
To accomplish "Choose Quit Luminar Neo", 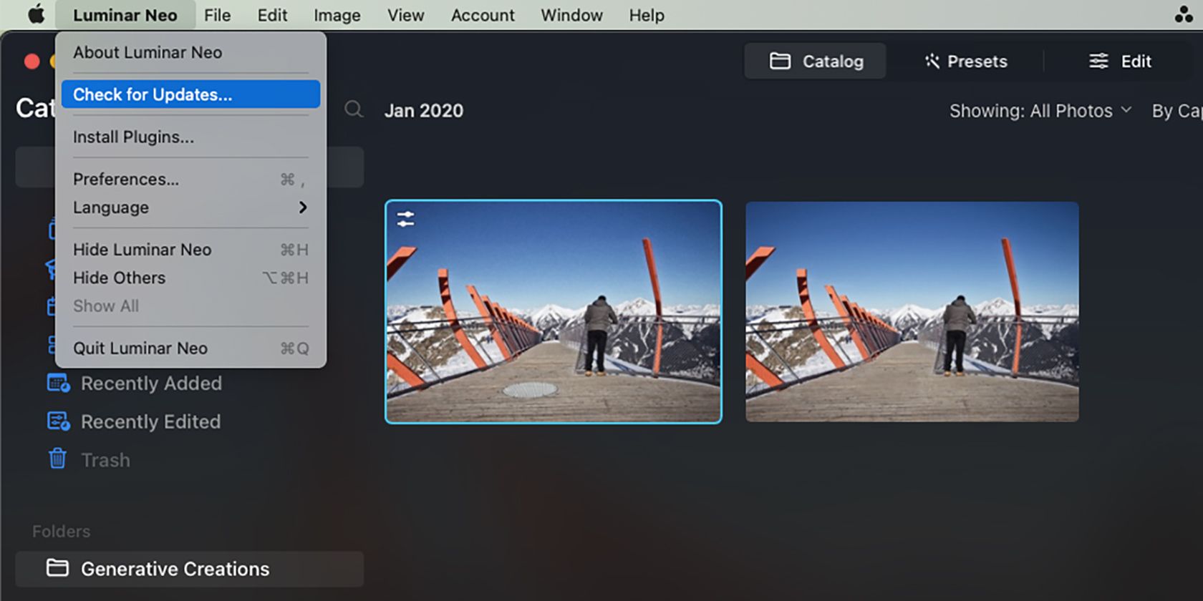I will [190, 348].
